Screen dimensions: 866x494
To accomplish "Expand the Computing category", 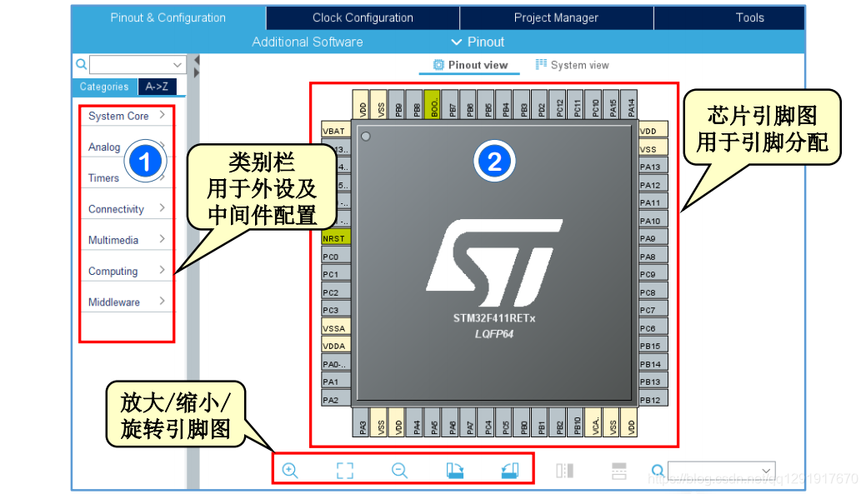I will point(127,271).
